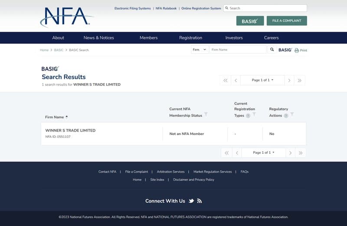Go to last page using top pagination double-right arrows
The image size is (347, 226).
[x=299, y=80]
